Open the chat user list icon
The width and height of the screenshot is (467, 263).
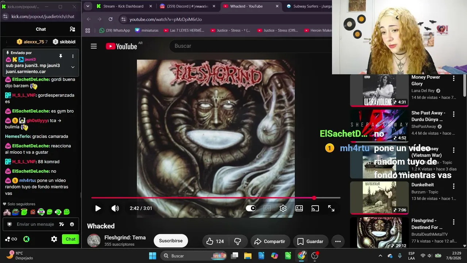[x=72, y=29]
